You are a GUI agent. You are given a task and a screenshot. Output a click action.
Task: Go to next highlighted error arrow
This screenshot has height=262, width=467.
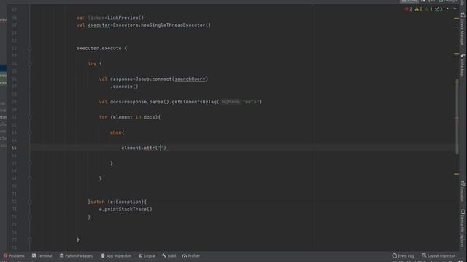coord(455,9)
